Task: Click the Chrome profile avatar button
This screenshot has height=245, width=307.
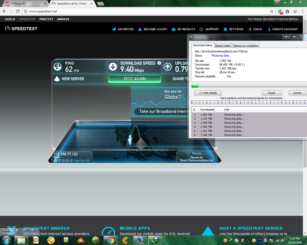Action: click(x=277, y=2)
